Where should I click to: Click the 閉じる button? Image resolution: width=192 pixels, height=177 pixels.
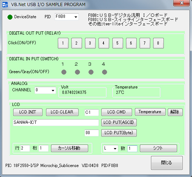click(167, 163)
